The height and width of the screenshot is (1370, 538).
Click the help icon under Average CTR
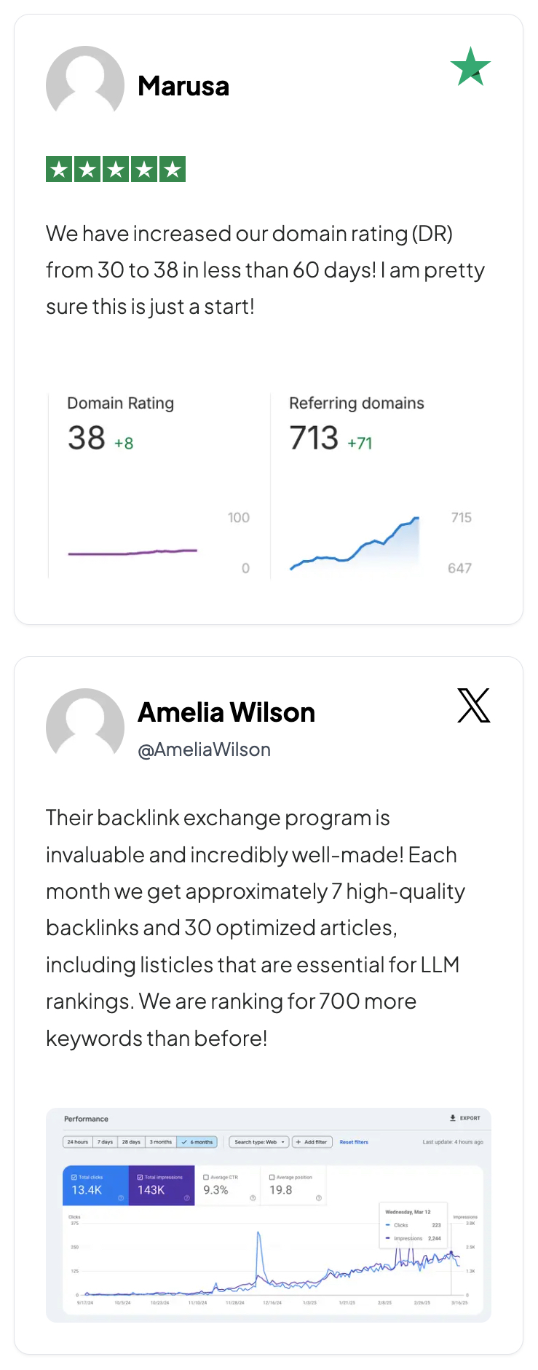point(253,1197)
